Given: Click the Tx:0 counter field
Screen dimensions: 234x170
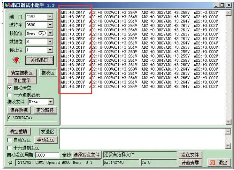Looking at the screenshot, I should pyautogui.click(x=159, y=162).
